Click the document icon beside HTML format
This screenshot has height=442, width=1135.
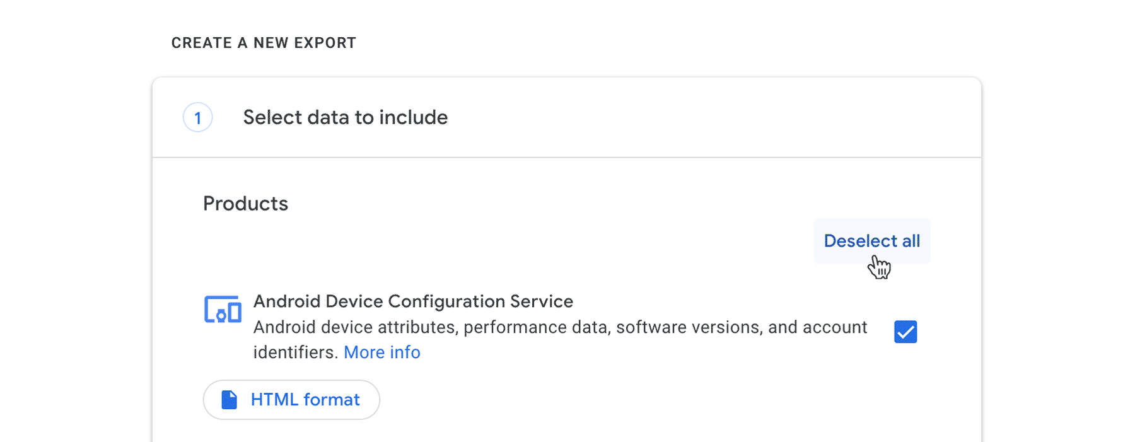(x=230, y=400)
